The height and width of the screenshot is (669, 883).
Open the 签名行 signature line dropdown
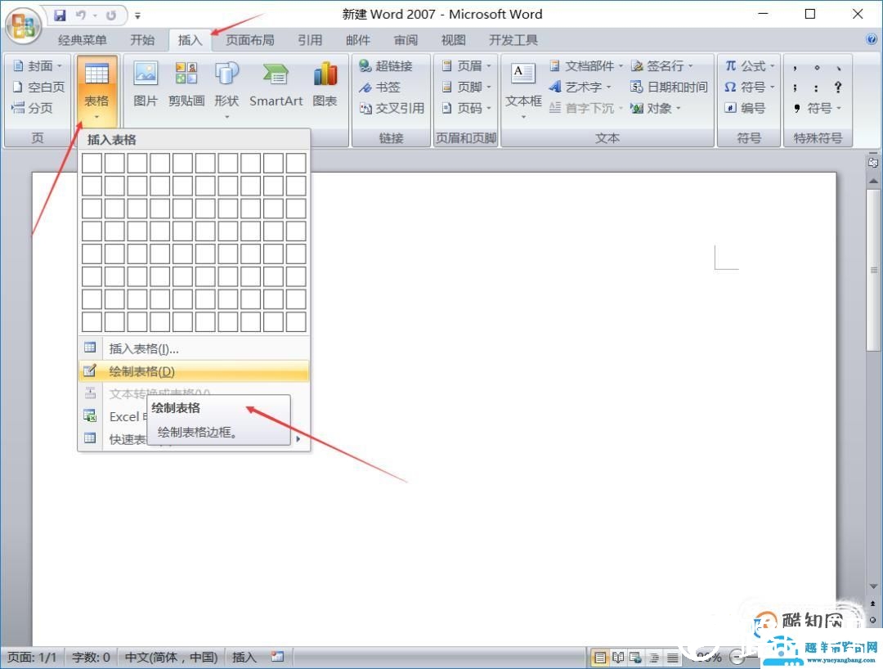point(661,66)
